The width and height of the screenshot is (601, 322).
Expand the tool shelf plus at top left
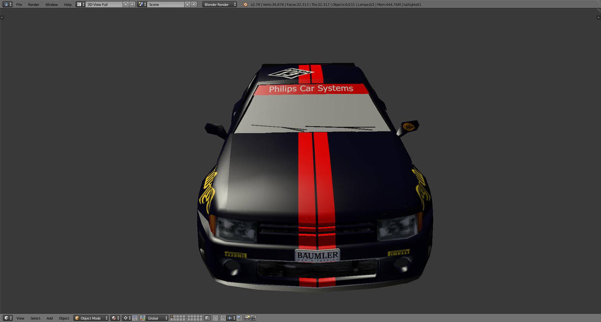[x=2, y=17]
